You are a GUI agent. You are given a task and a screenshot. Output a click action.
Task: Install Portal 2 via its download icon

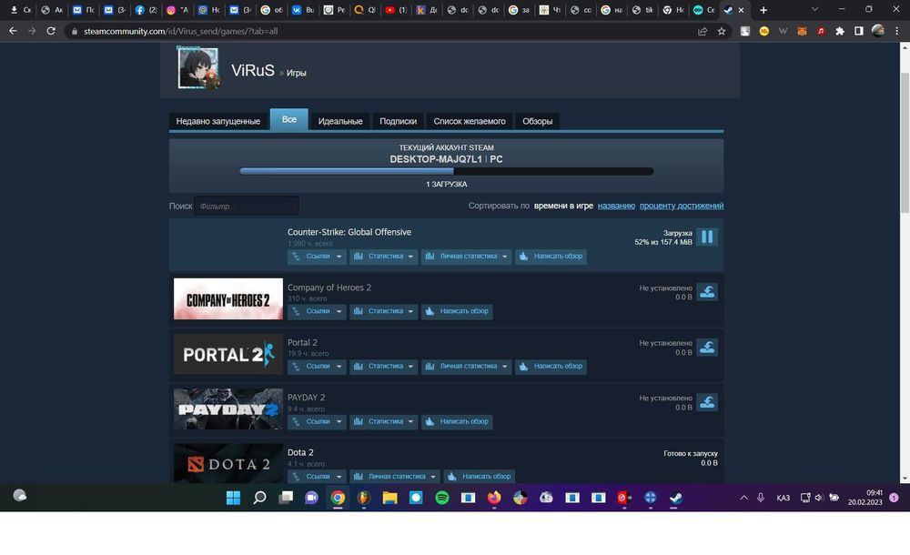pyautogui.click(x=707, y=348)
